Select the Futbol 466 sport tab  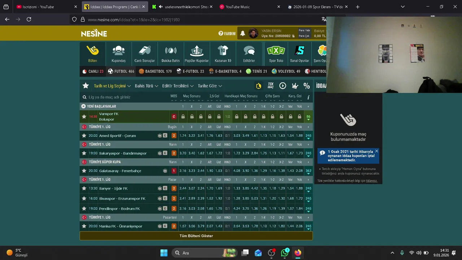pos(121,71)
